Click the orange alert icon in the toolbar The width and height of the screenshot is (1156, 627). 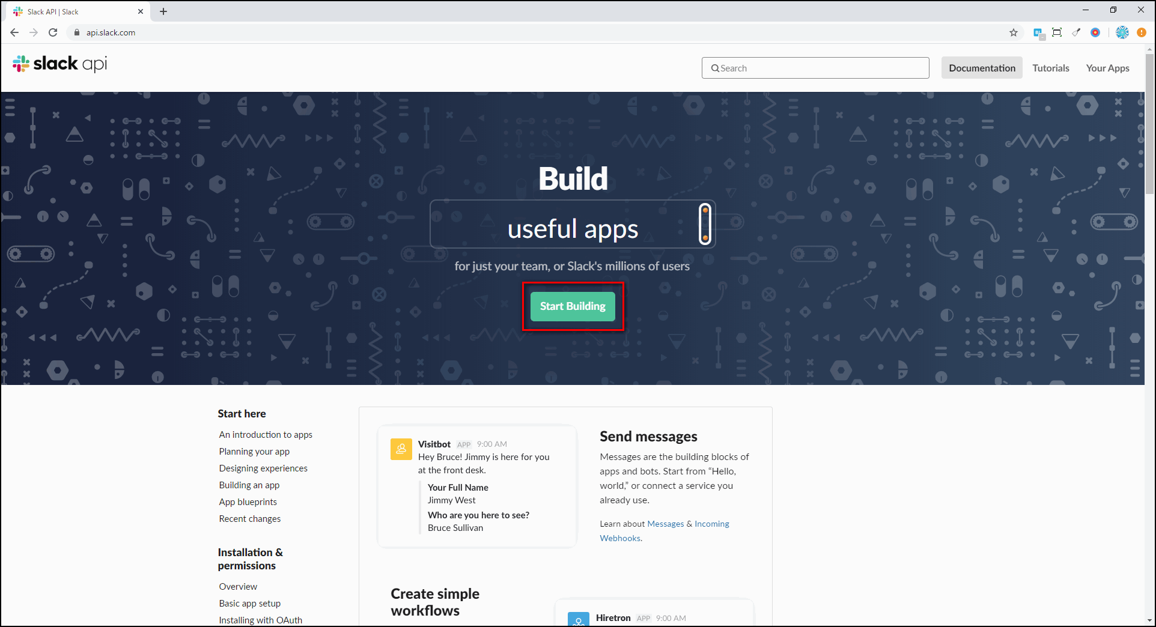tap(1141, 32)
